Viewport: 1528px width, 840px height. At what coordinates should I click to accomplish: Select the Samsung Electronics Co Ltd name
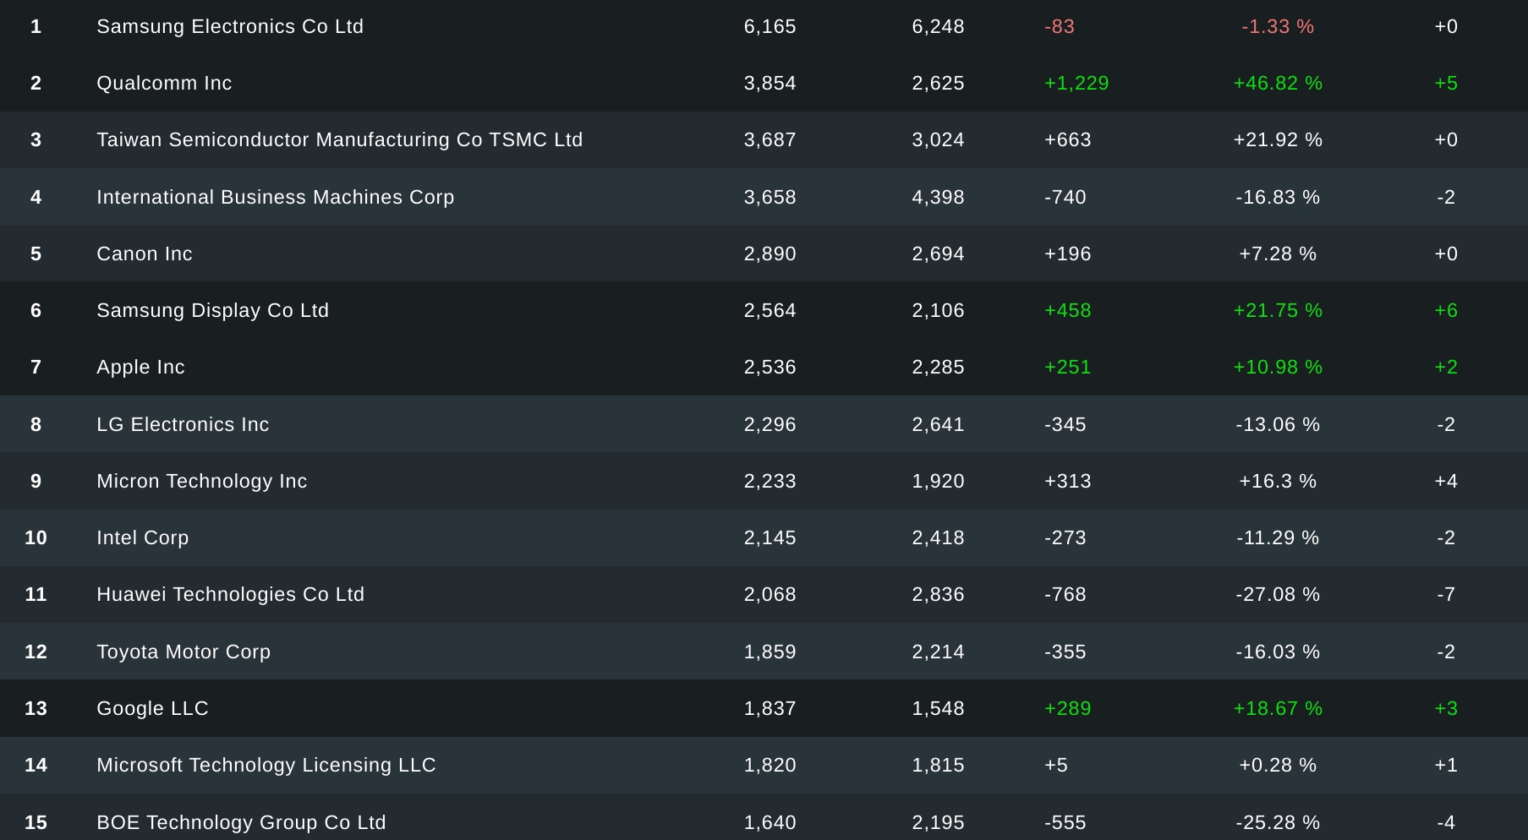pos(230,26)
